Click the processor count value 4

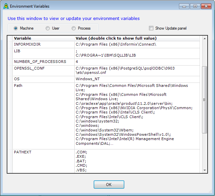pos(77,62)
